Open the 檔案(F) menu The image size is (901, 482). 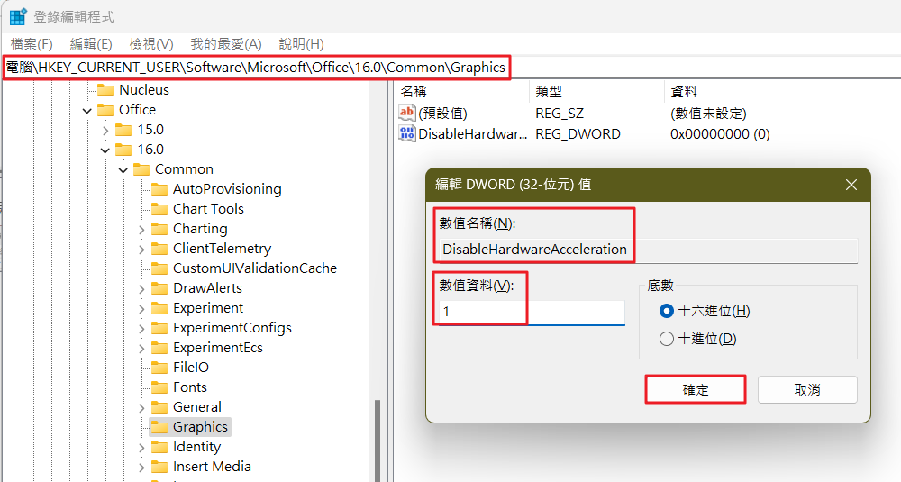[x=32, y=44]
